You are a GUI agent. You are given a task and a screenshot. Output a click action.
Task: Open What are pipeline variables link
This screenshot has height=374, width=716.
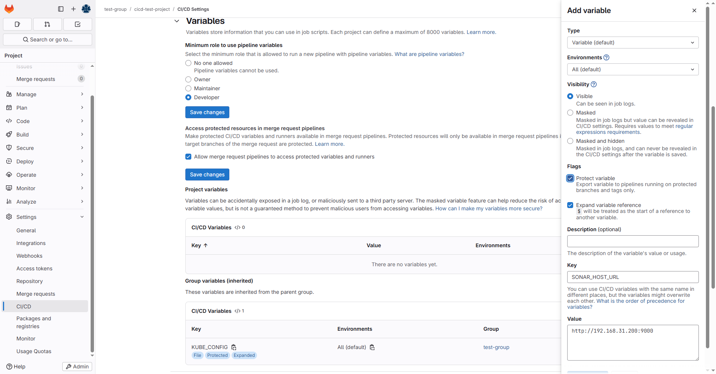[429, 54]
